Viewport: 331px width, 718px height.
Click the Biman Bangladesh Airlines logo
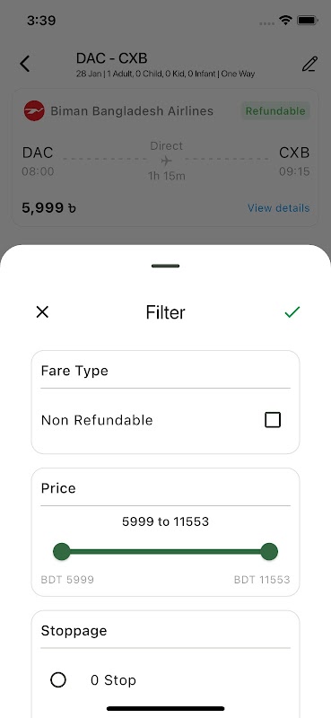tap(34, 110)
